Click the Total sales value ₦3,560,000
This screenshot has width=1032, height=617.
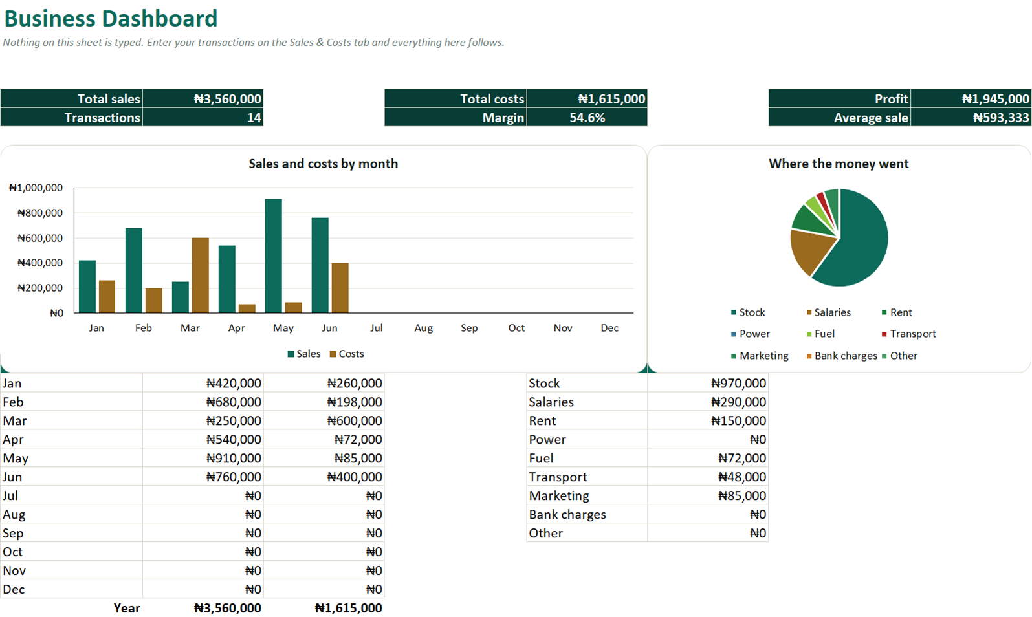point(203,99)
